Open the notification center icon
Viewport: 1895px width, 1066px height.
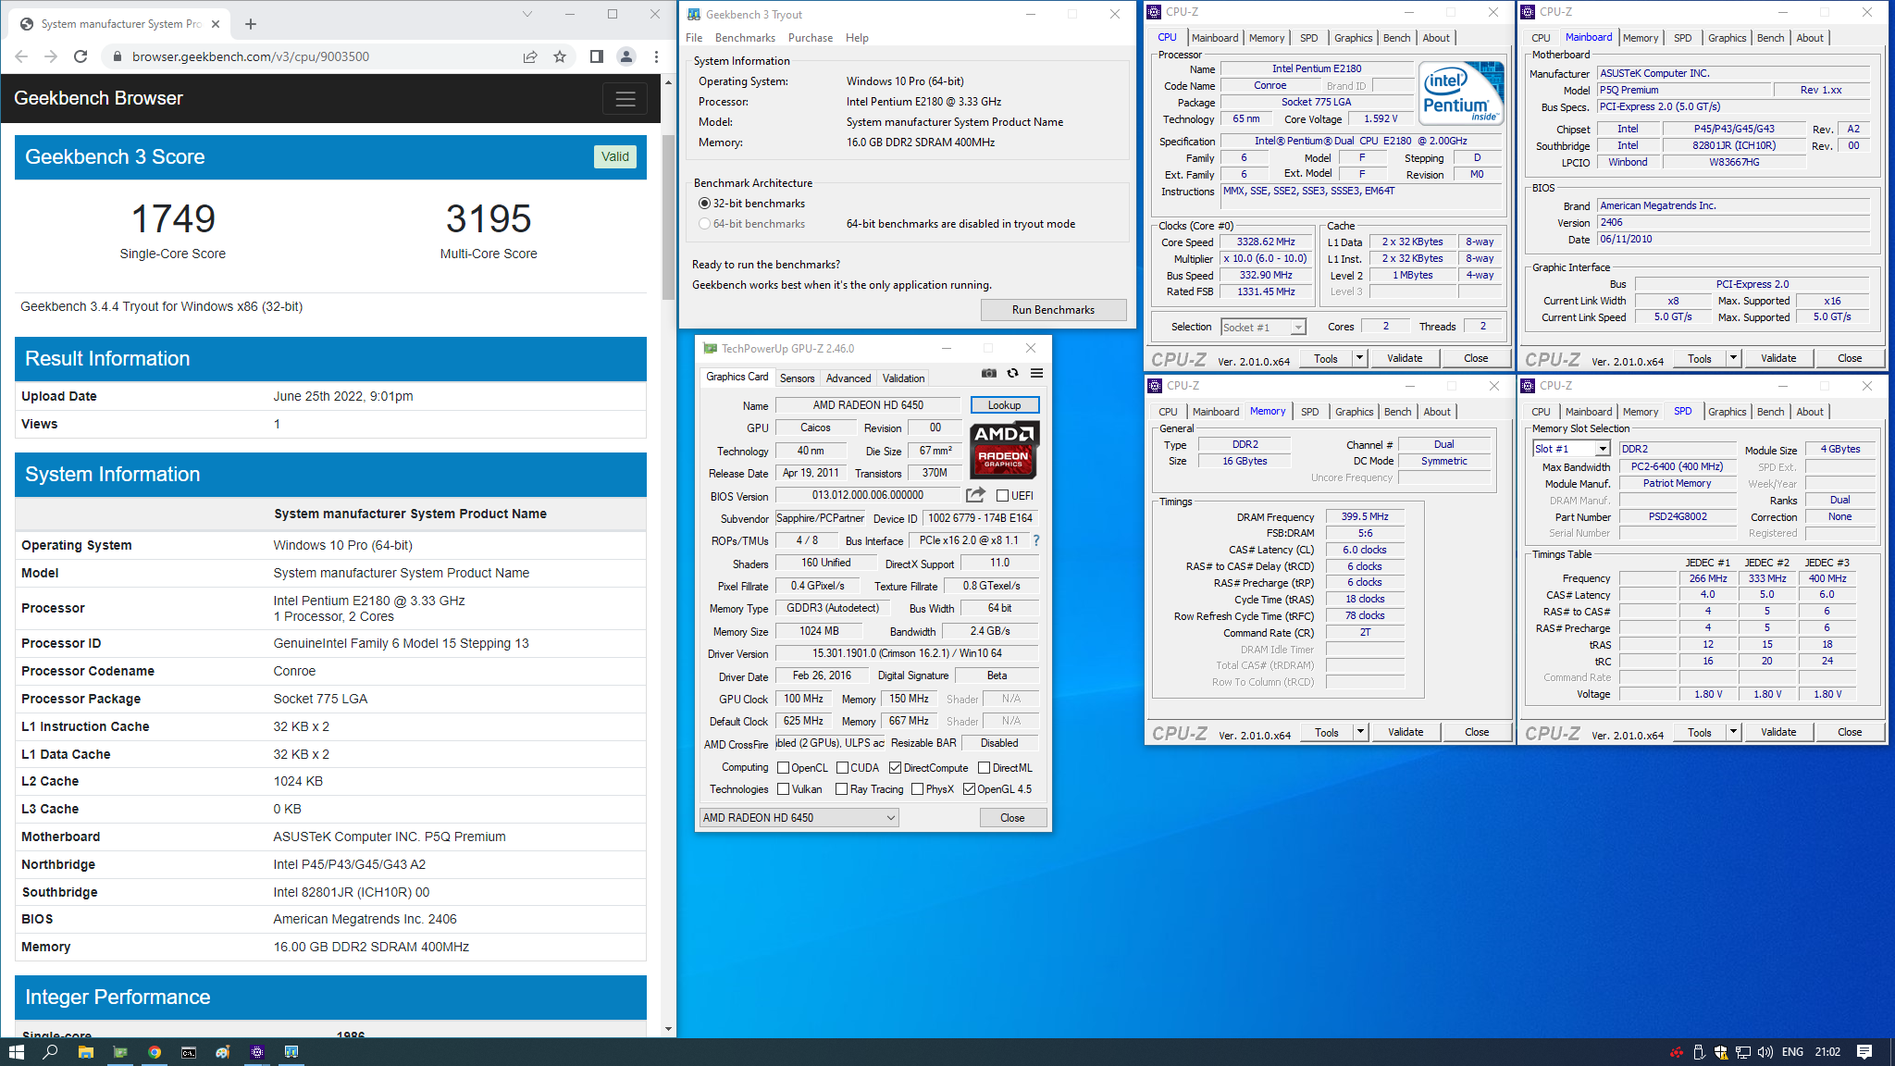pyautogui.click(x=1864, y=1052)
